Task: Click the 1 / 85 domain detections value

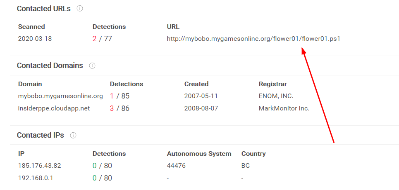Action: [119, 96]
